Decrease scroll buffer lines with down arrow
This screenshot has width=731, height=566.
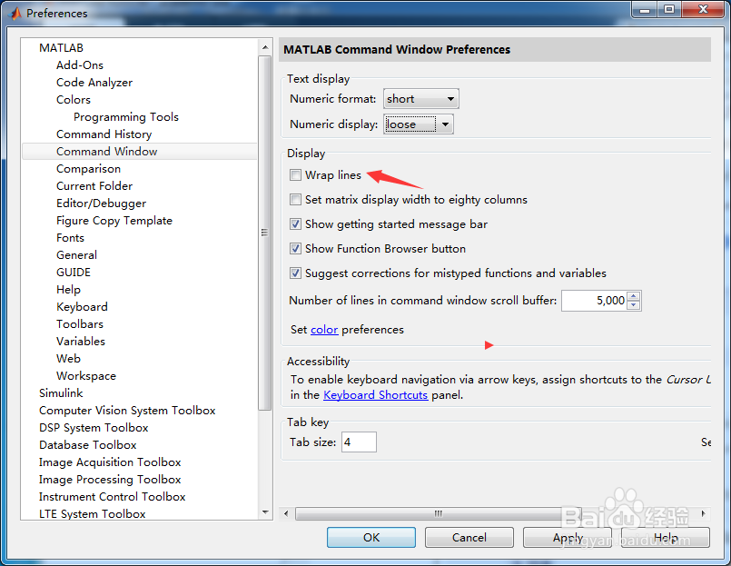click(x=634, y=305)
